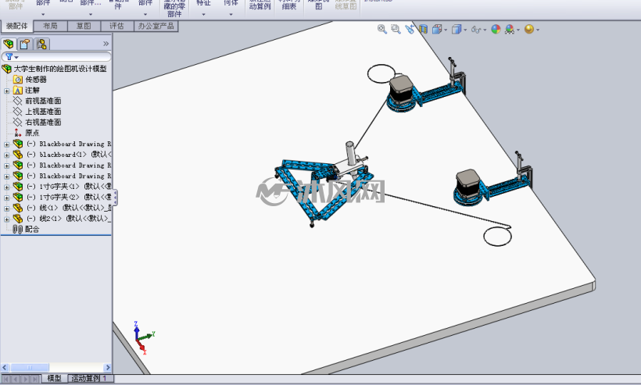Activate the Section View tool
Image resolution: width=641 pixels, height=385 pixels.
click(x=423, y=29)
